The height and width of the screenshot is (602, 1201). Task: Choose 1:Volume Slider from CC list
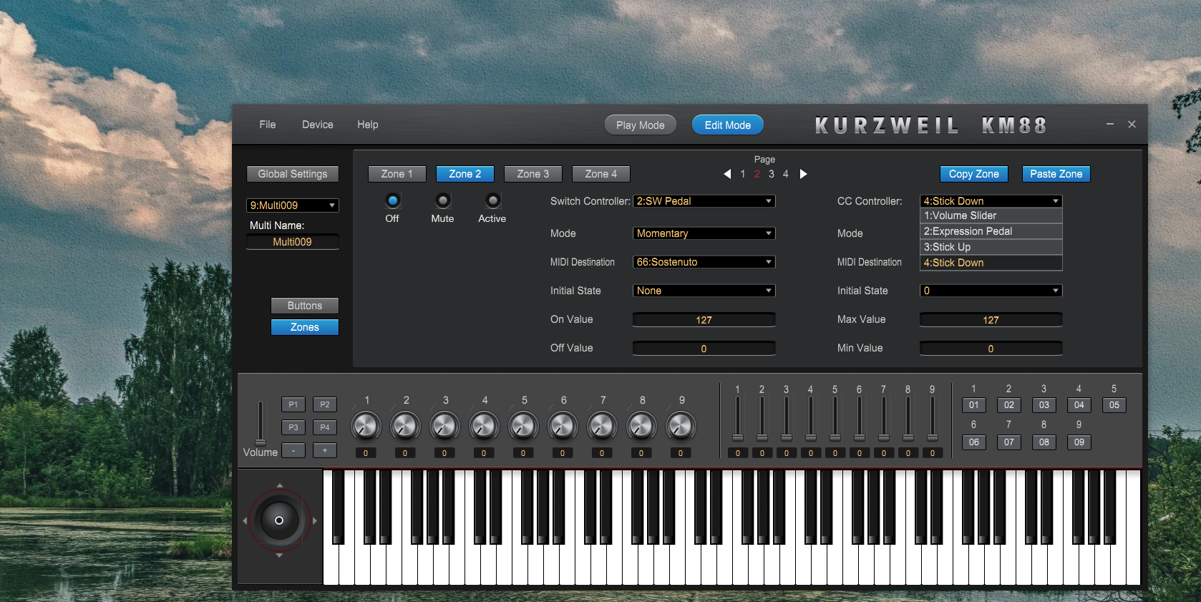[991, 215]
